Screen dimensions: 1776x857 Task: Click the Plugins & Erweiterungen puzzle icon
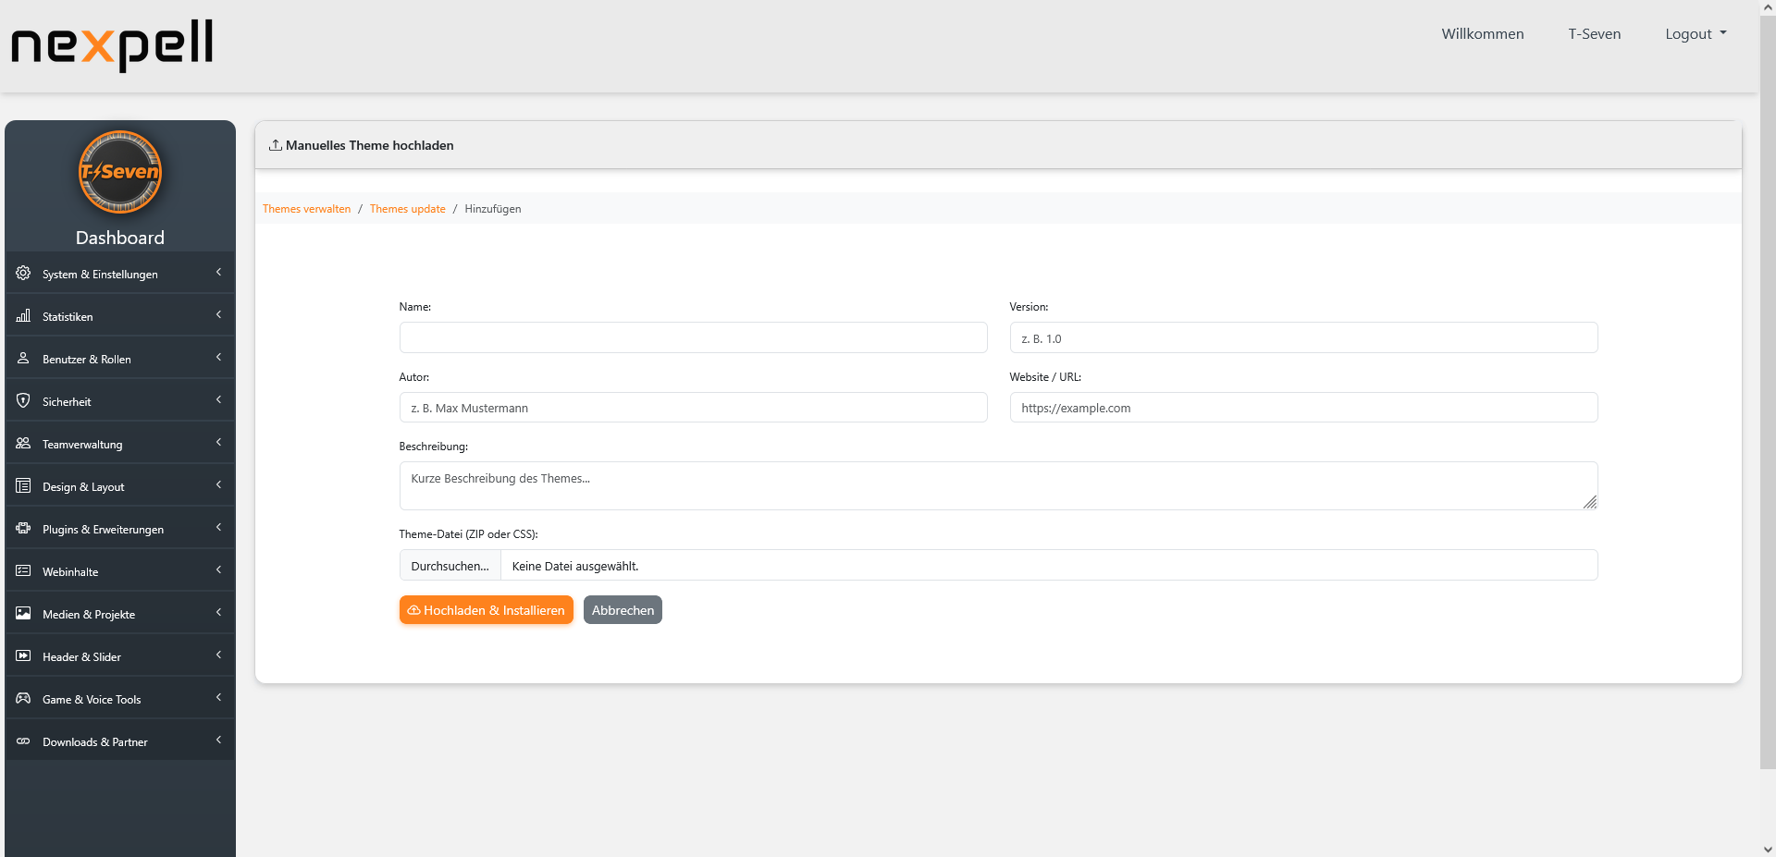[22, 529]
